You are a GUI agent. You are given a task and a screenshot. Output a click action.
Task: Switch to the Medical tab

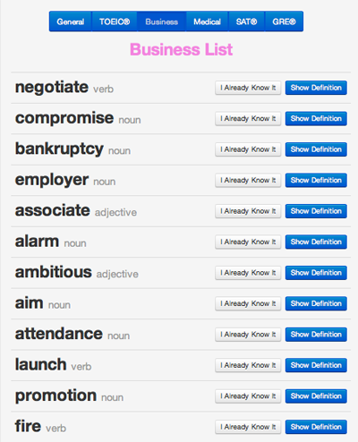tap(207, 21)
